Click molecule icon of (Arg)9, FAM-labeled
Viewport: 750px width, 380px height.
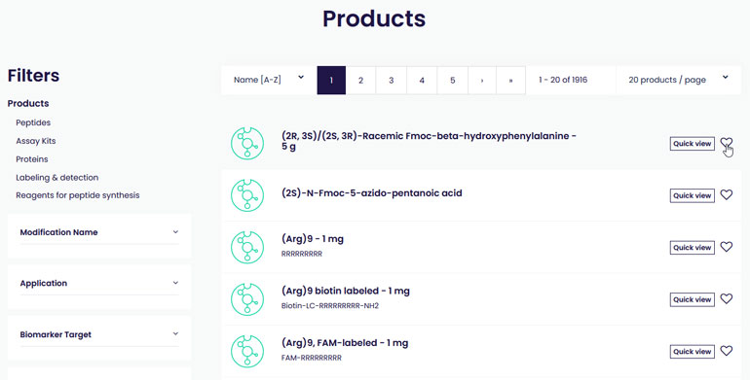click(247, 352)
